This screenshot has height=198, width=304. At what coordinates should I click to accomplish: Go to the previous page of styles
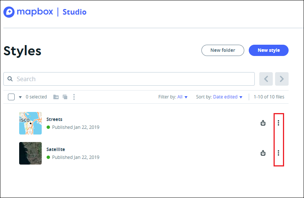(x=266, y=79)
